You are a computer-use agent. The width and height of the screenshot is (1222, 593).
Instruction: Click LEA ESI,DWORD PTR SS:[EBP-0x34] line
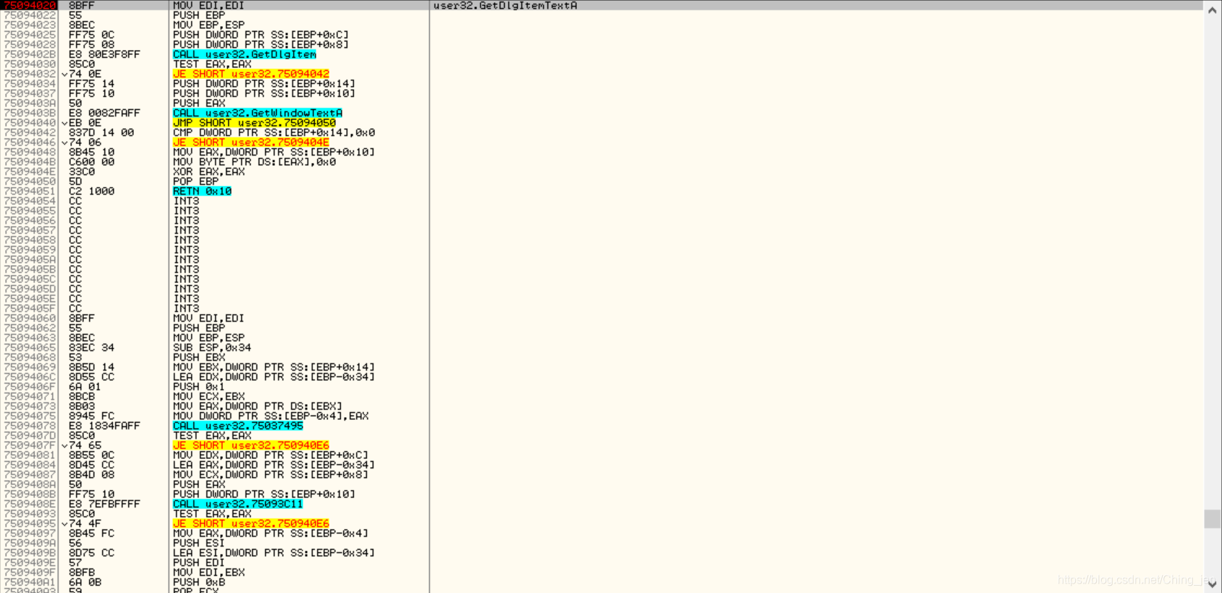[274, 553]
